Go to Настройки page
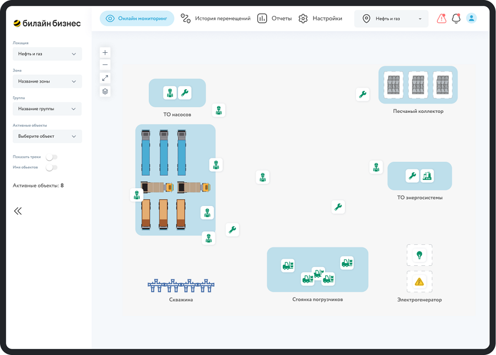Viewport: 496px width, 355px height. pos(320,19)
